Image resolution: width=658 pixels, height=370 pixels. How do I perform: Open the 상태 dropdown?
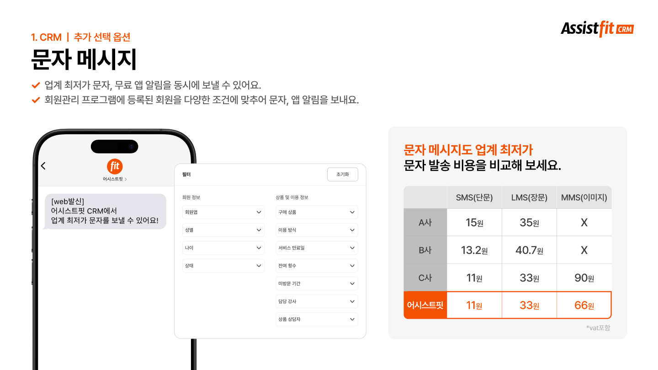(223, 266)
